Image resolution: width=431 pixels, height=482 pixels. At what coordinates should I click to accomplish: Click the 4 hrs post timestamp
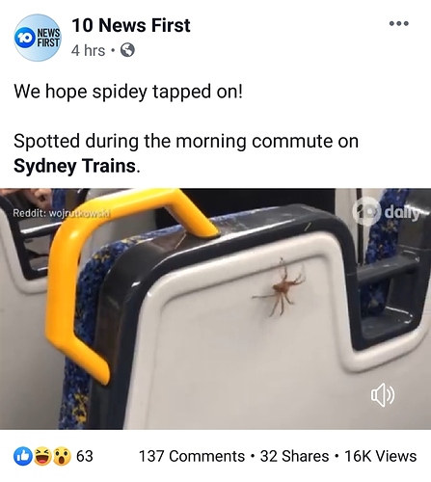tap(88, 51)
